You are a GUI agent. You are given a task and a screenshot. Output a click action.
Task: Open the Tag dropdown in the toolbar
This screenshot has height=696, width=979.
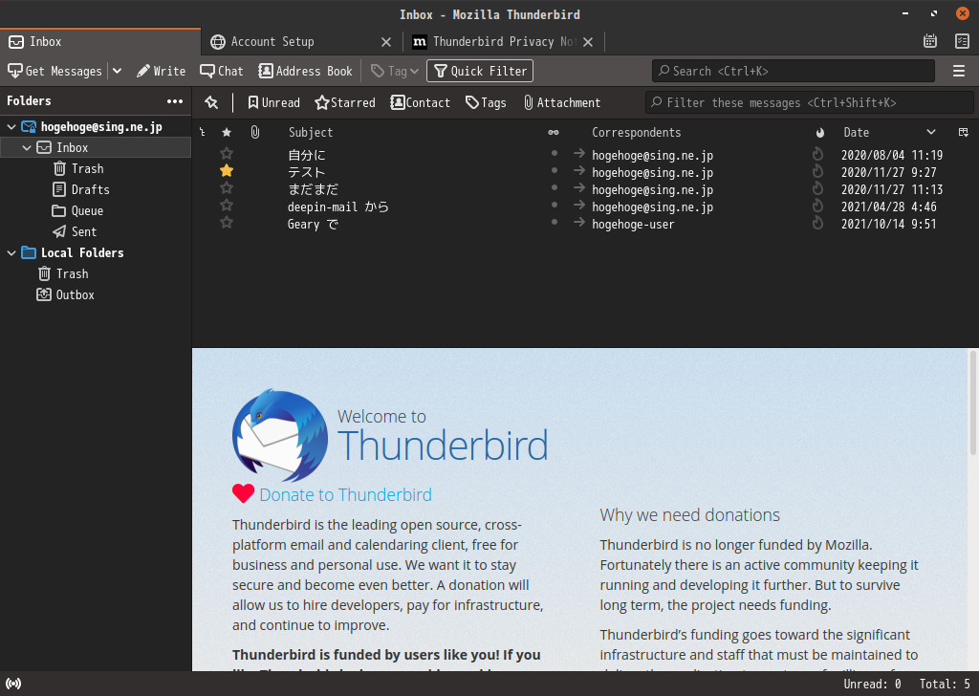click(395, 71)
